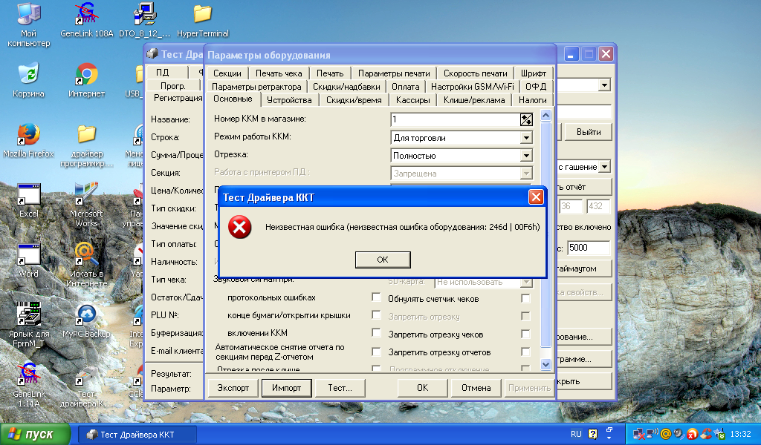761x445 pixels.
Task: Launch Mozilla Firefox from desktop
Action: pyautogui.click(x=28, y=134)
